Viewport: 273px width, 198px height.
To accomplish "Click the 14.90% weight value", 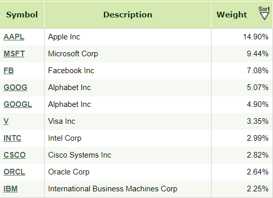I will click(256, 37).
